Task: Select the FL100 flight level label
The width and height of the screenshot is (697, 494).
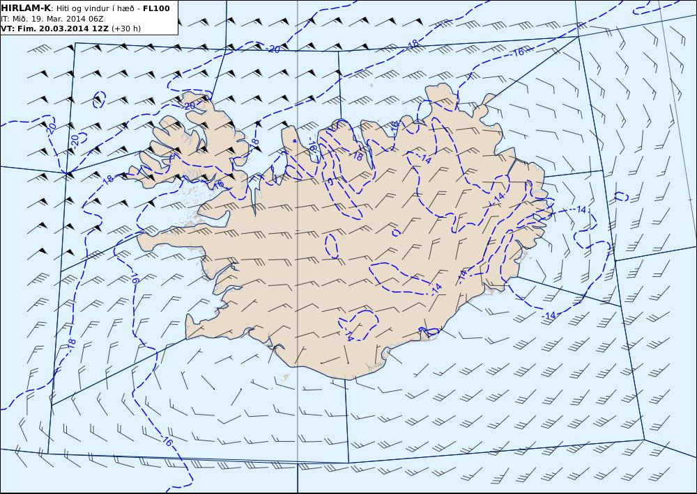Action: pyautogui.click(x=155, y=8)
